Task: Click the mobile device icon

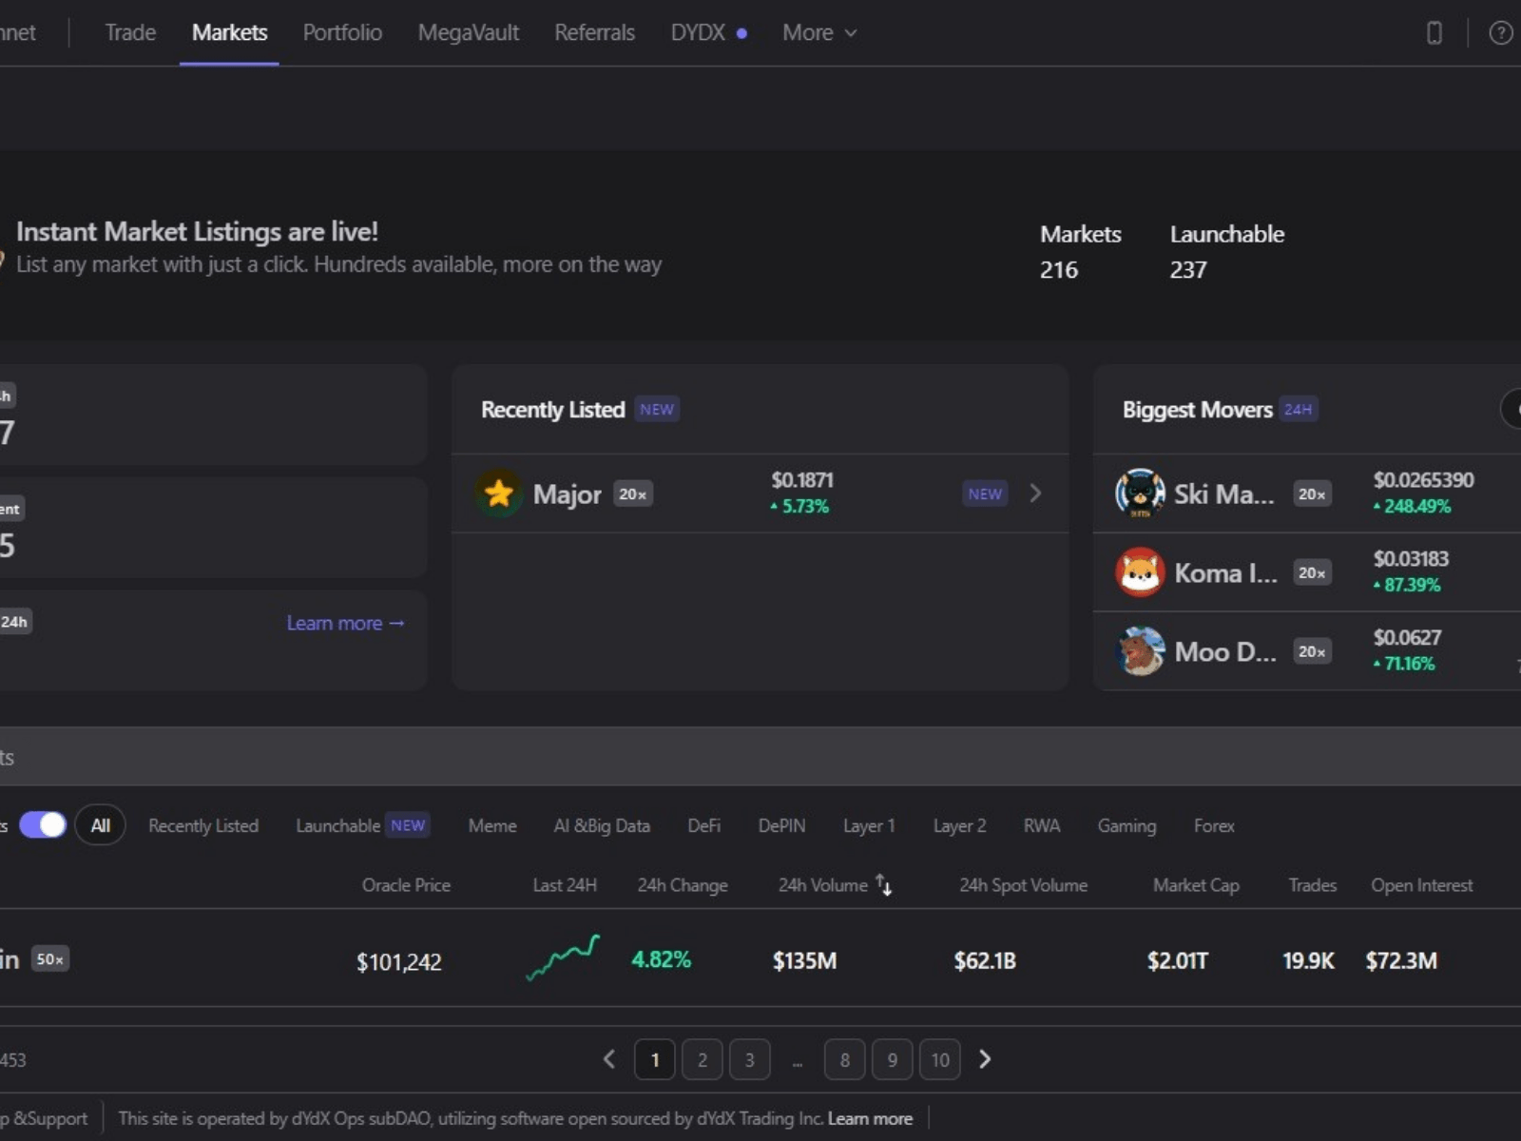Action: tap(1434, 33)
